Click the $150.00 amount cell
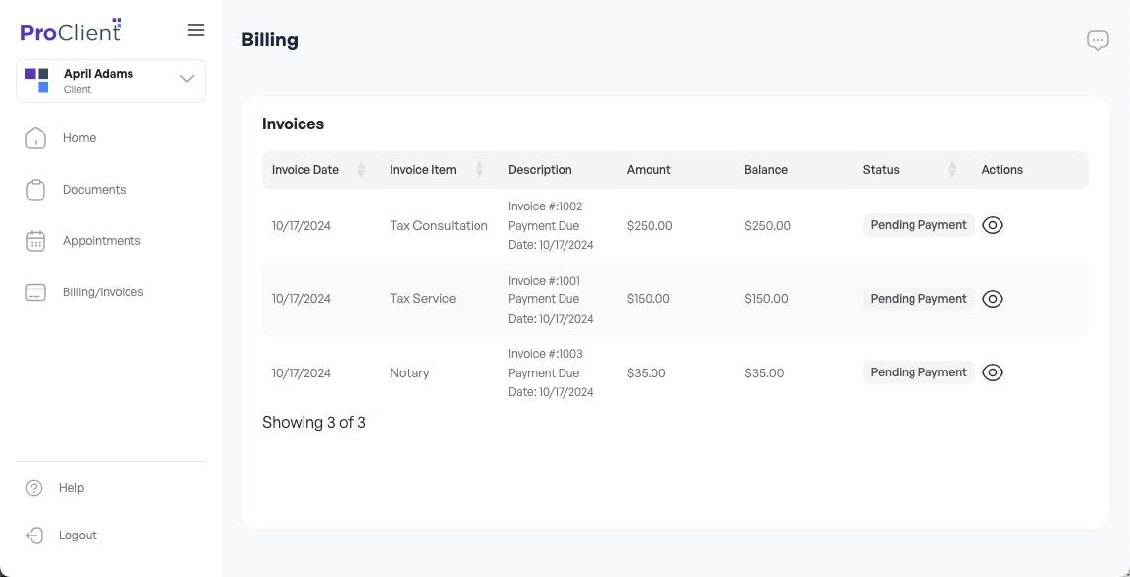Image resolution: width=1130 pixels, height=577 pixels. tap(648, 299)
